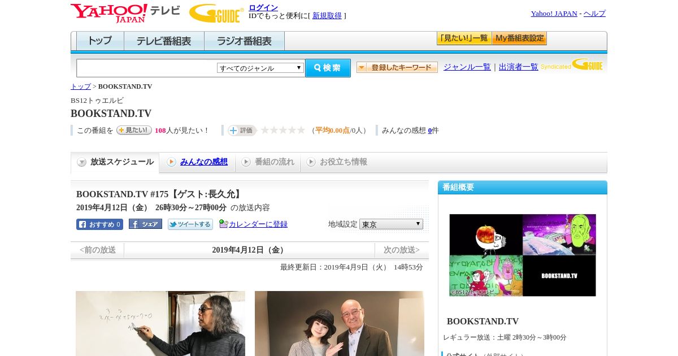Click the photo of woman with hat and man

340,323
